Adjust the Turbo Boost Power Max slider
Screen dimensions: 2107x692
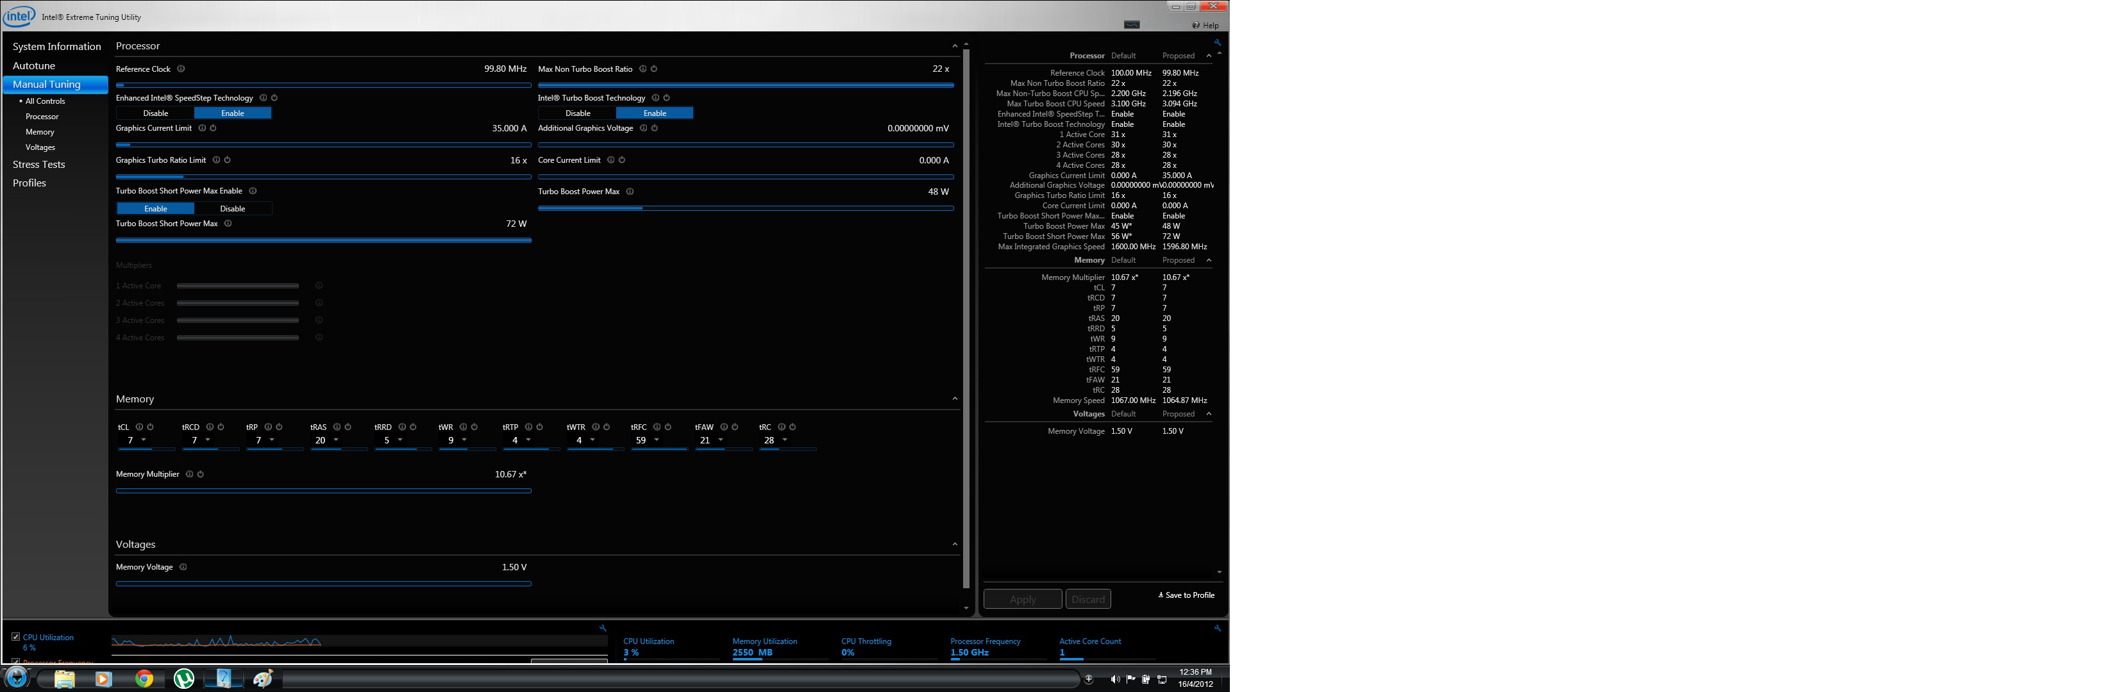point(746,208)
